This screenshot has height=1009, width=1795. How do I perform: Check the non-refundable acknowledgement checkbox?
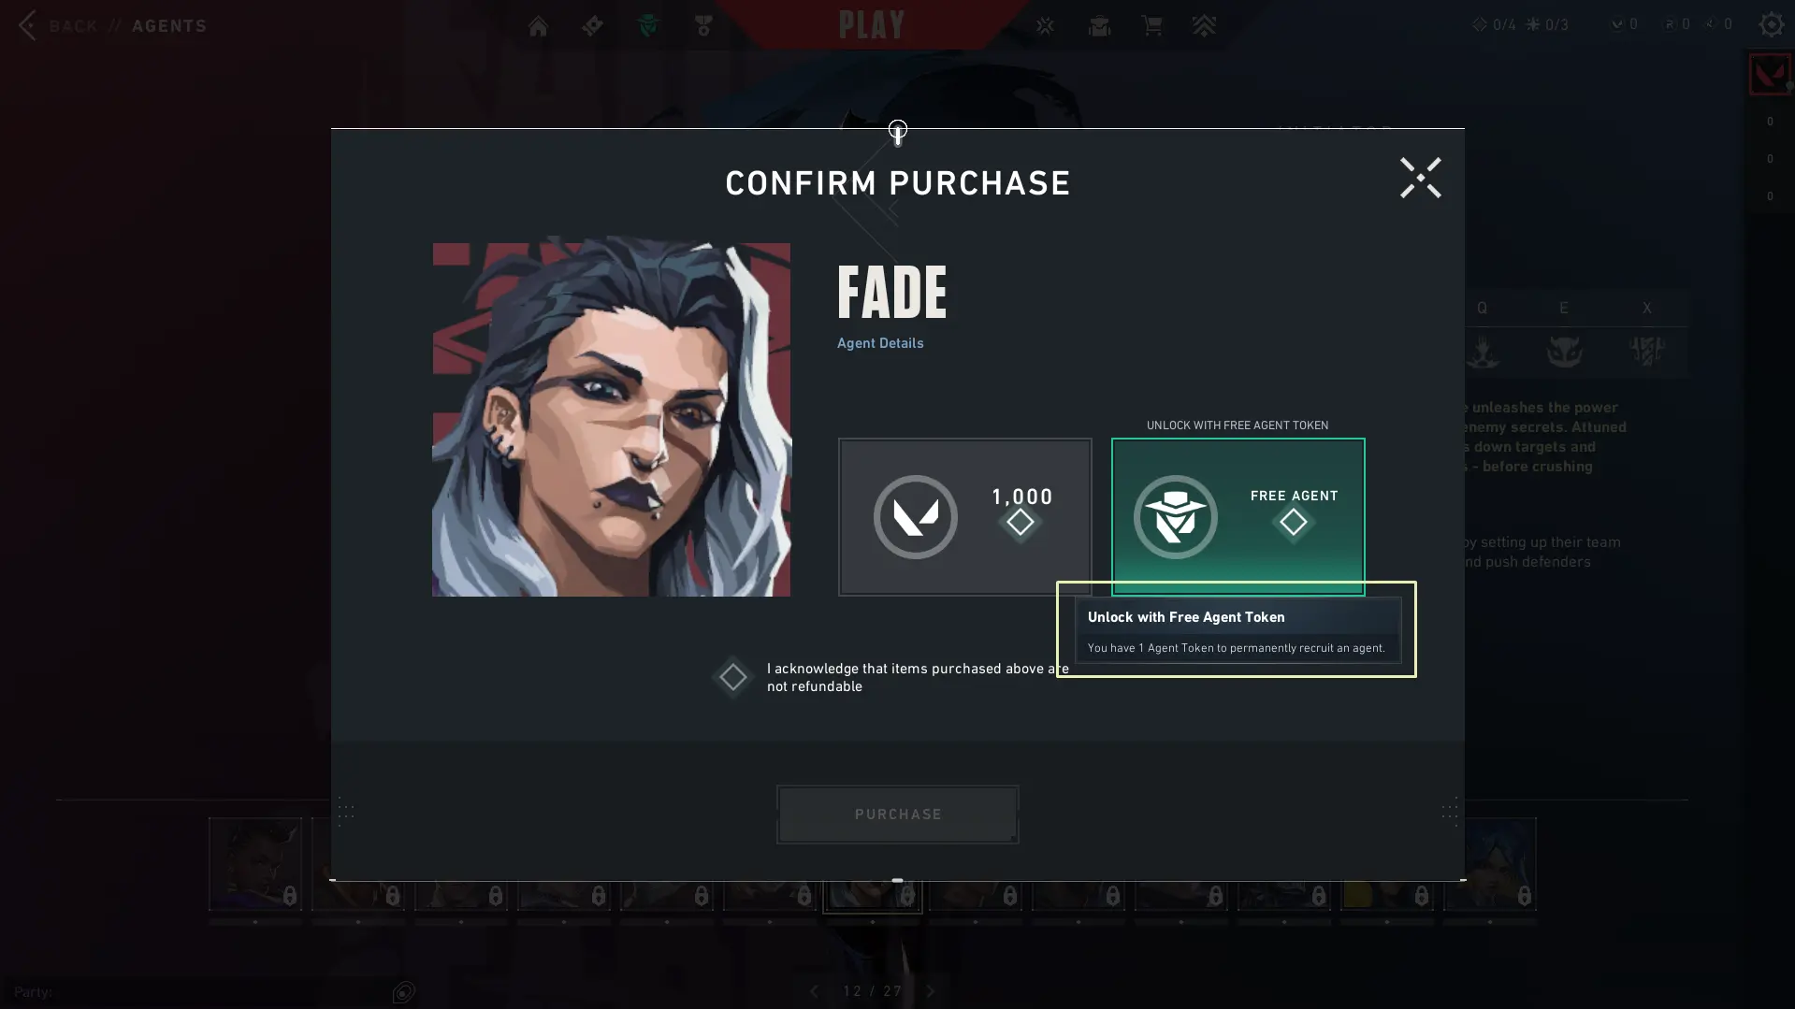(x=732, y=677)
